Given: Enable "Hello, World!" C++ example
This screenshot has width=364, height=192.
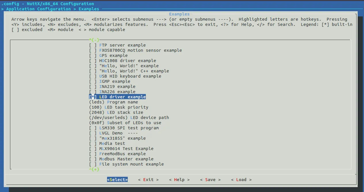Looking at the screenshot, I should [x=92, y=71].
